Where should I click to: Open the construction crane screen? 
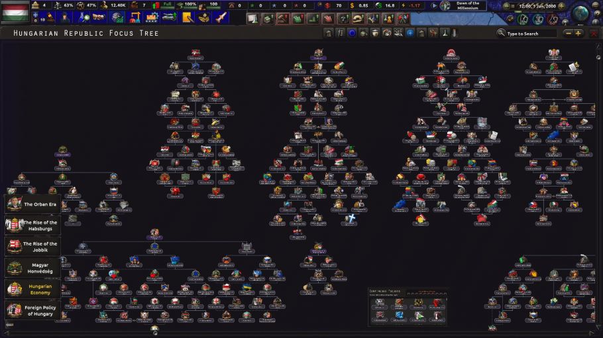[x=135, y=18]
